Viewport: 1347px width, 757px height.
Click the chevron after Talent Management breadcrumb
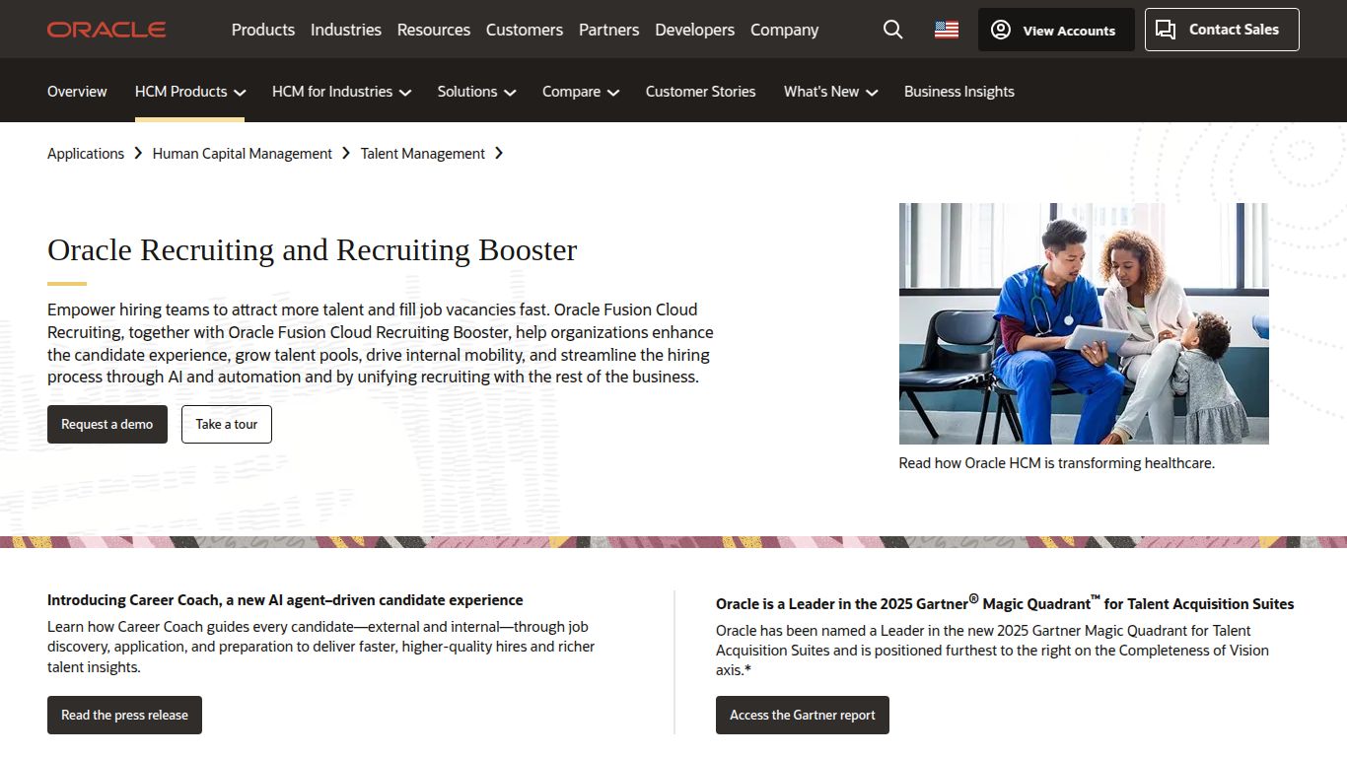(x=500, y=154)
